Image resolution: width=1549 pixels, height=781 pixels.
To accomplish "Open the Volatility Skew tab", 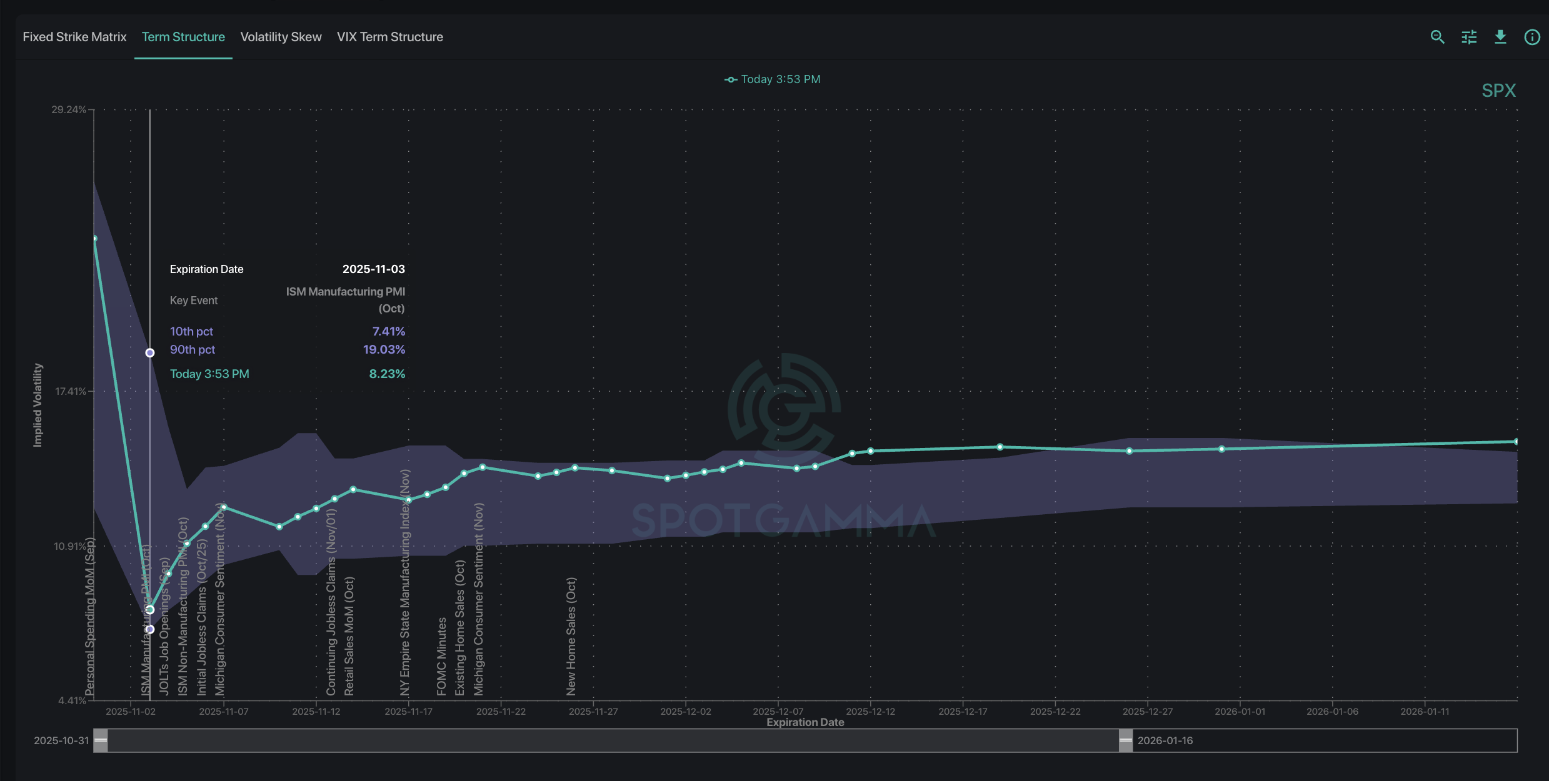I will pos(281,37).
